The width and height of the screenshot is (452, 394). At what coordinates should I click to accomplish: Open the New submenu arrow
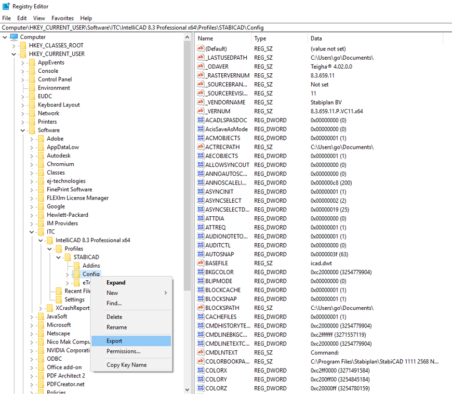[166, 293]
